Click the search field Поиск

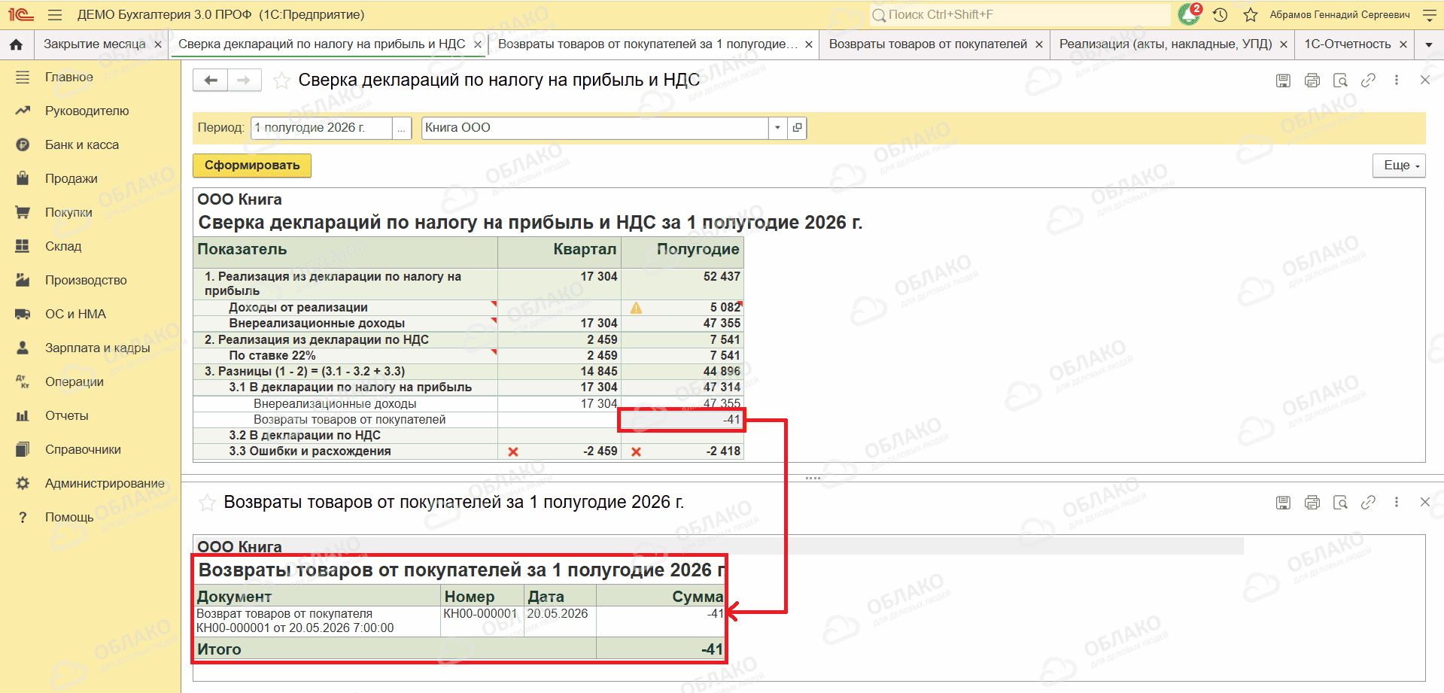click(1020, 14)
